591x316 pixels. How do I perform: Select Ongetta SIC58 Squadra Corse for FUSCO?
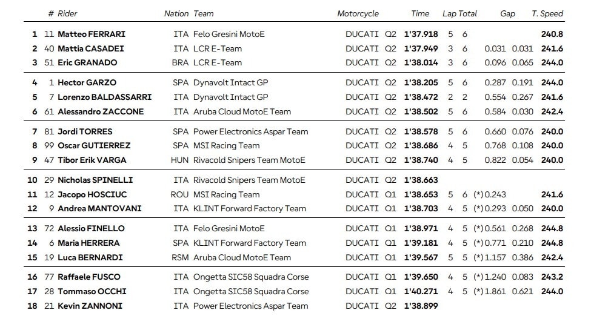click(251, 277)
